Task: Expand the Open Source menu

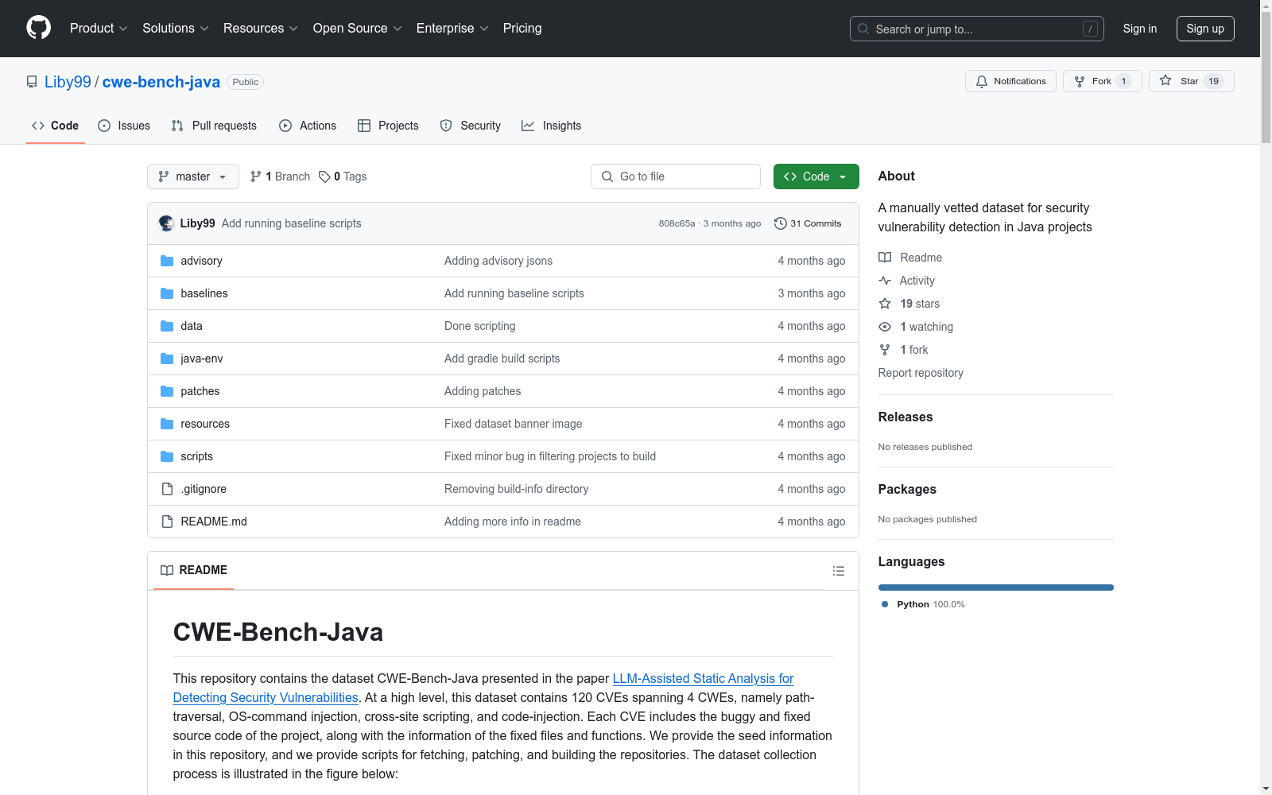Action: pyautogui.click(x=358, y=28)
